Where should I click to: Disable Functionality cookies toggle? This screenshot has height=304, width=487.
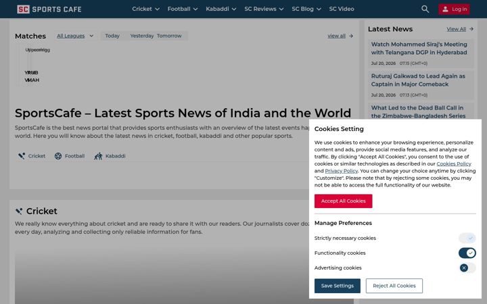point(467,253)
